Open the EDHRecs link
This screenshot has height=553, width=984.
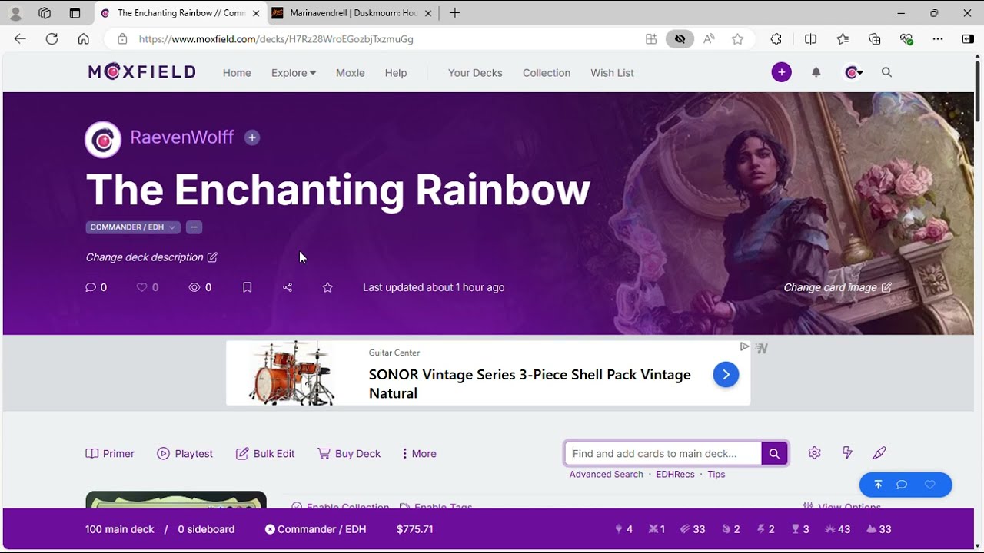click(675, 475)
